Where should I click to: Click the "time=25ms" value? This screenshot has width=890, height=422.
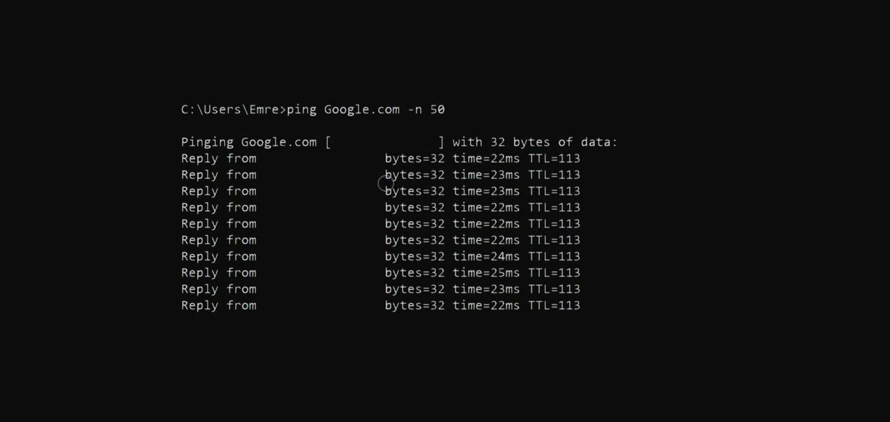486,273
